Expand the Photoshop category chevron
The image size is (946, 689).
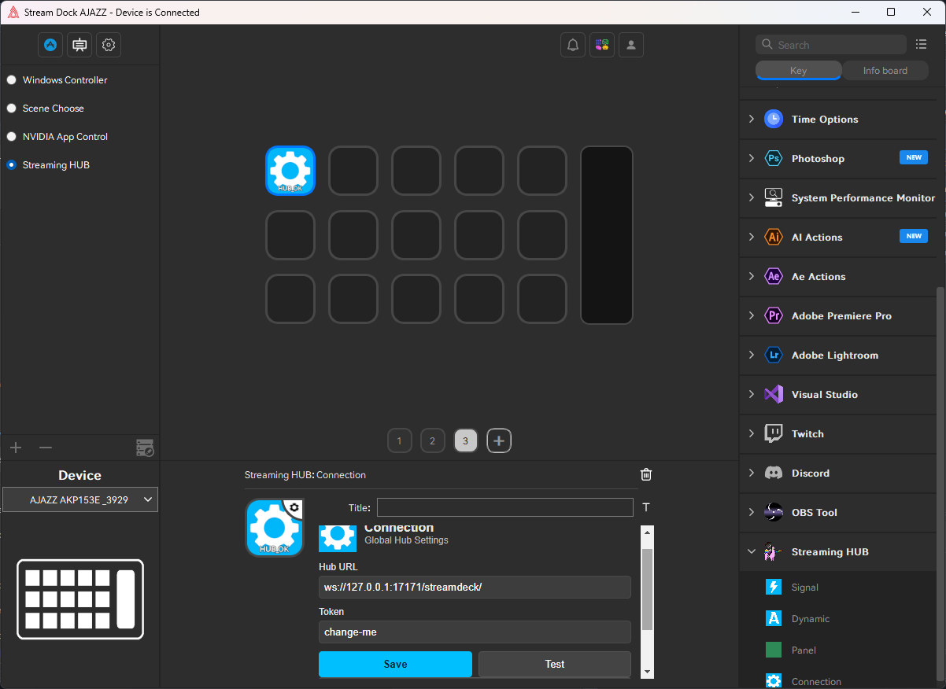coord(751,158)
